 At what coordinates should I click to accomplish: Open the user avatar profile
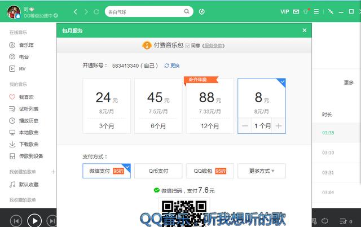point(14,12)
